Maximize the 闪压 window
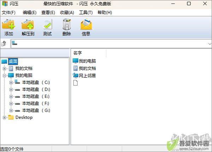Viewport: 212px width, 152px height. (x=189, y=4)
